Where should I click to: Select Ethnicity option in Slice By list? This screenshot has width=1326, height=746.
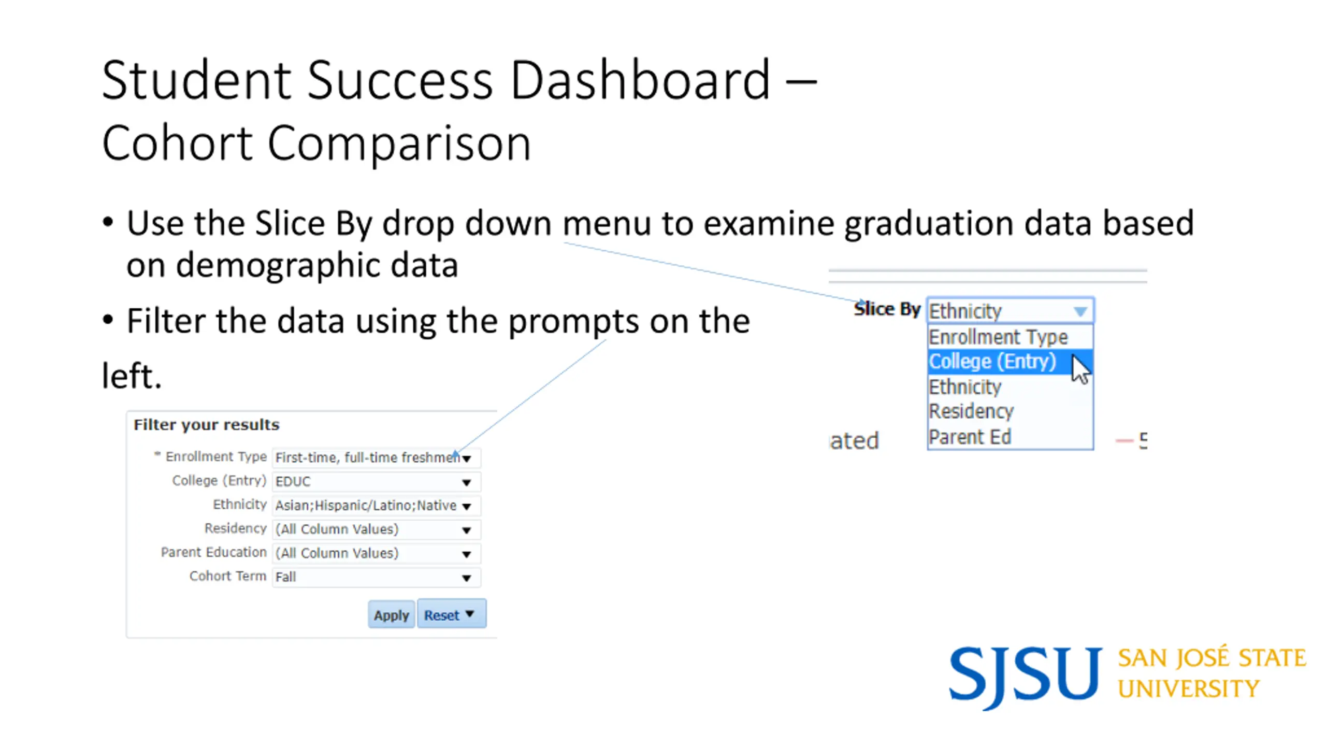click(x=1010, y=386)
